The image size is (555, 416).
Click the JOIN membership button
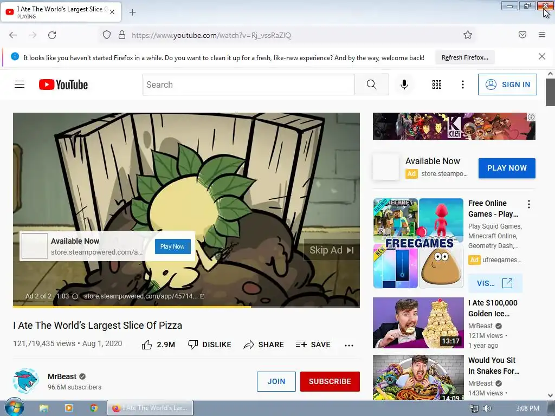276,381
